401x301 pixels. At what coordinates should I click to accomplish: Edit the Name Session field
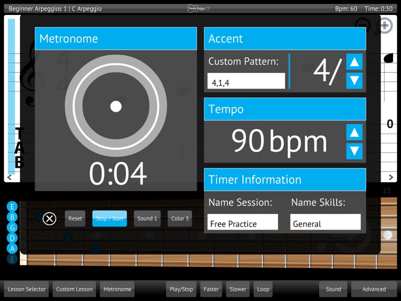242,222
